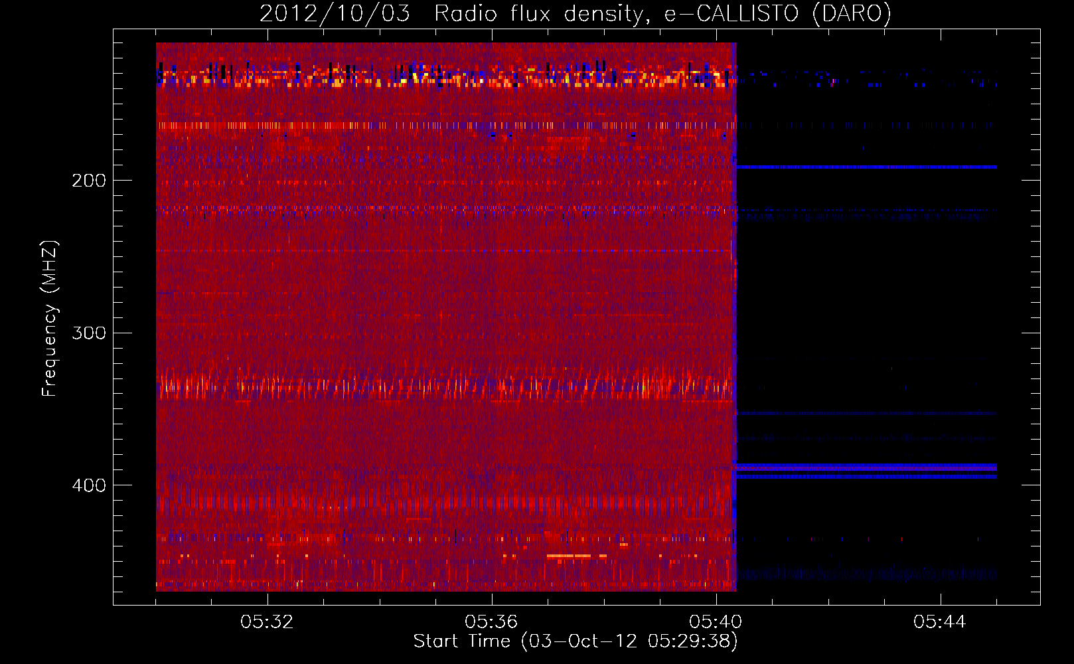The width and height of the screenshot is (1074, 664).
Task: Click the 05:36 time tick label
Action: pos(491,622)
